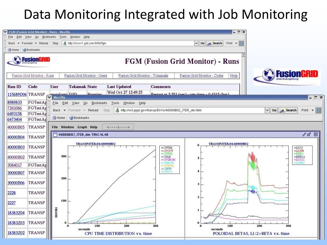Click Mozilla throbber icon in front window

tap(318, 110)
